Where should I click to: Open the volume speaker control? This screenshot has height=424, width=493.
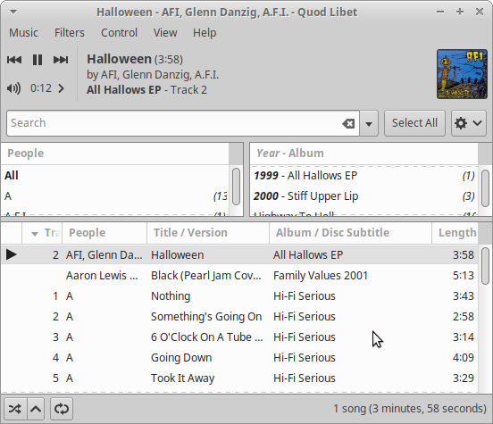click(13, 88)
